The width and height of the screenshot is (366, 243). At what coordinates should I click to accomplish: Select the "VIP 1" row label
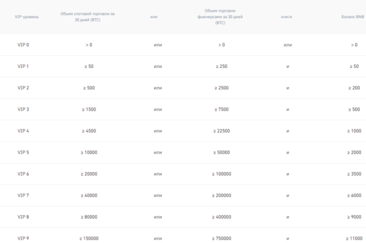23,66
